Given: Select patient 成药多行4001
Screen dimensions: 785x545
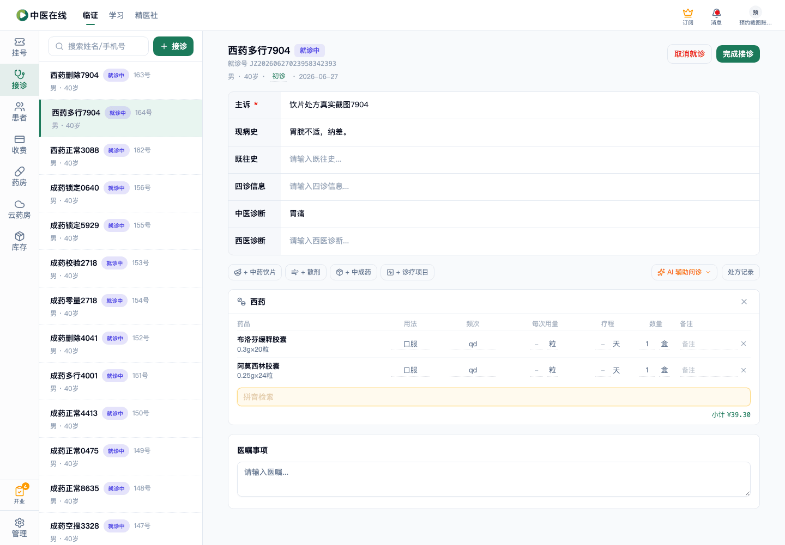Looking at the screenshot, I should click(x=121, y=381).
